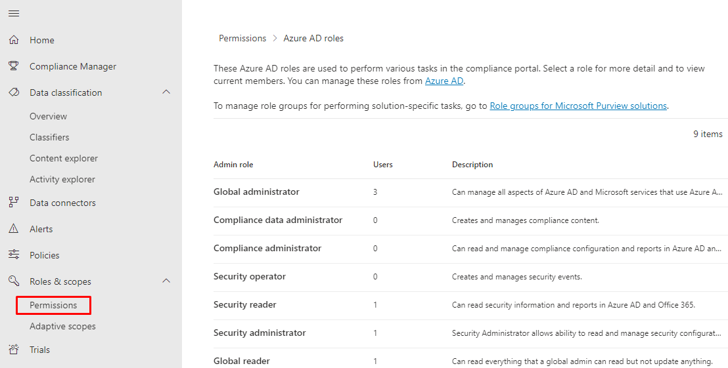Open Role groups for Microsoft Purview solutions link

click(578, 106)
